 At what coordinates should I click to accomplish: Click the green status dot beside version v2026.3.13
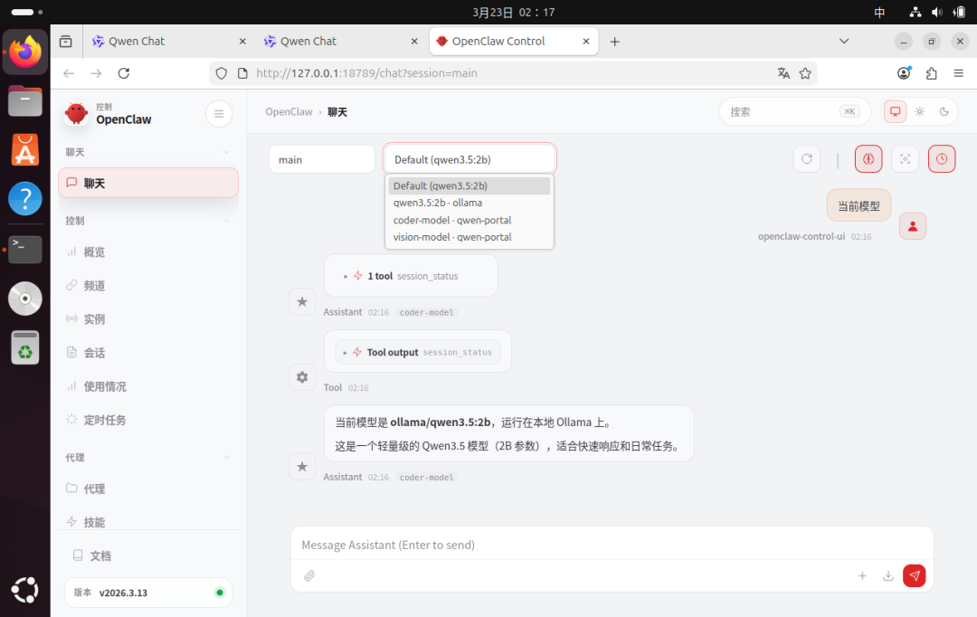click(218, 593)
